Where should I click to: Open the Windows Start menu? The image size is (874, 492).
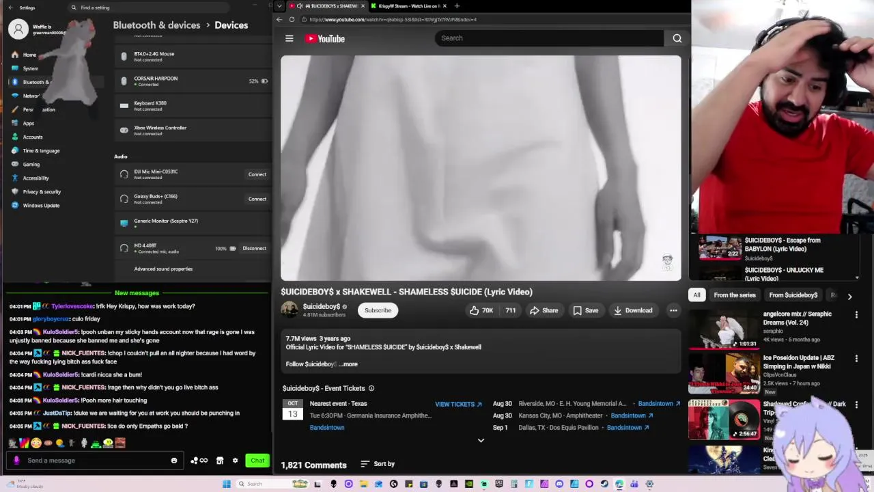tap(227, 484)
